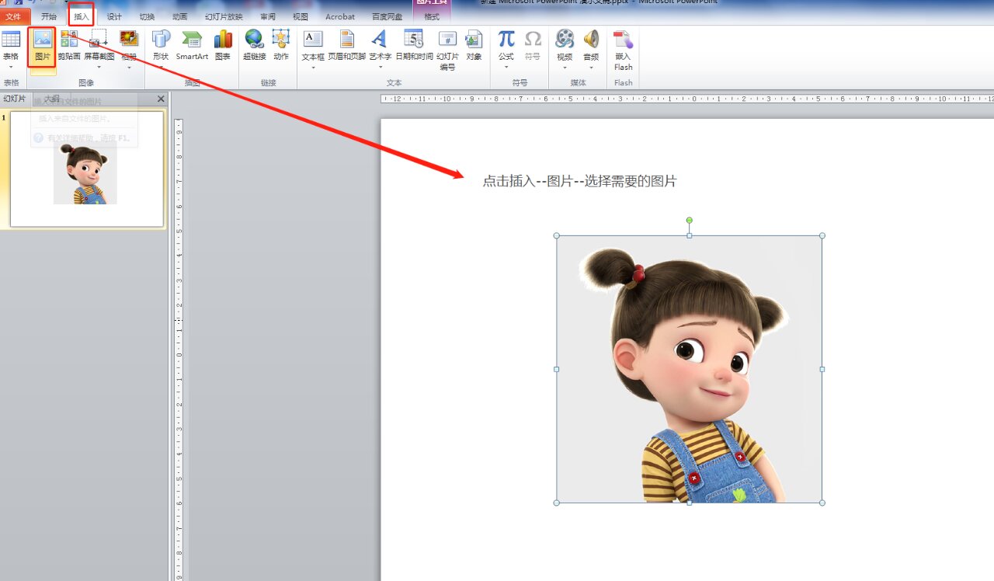Image resolution: width=994 pixels, height=581 pixels.
Task: Insert a SmartArt graphic
Action: click(192, 47)
